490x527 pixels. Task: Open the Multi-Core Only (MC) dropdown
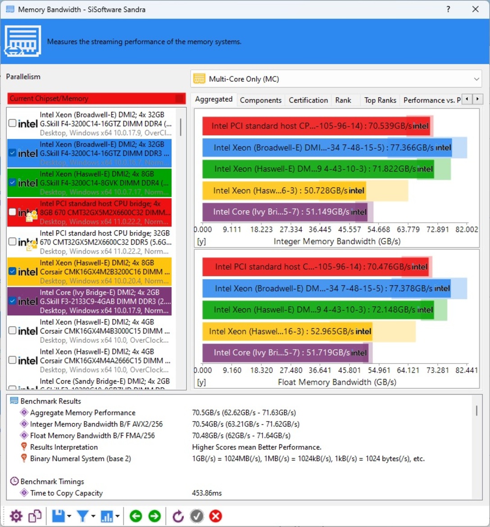pyautogui.click(x=336, y=79)
